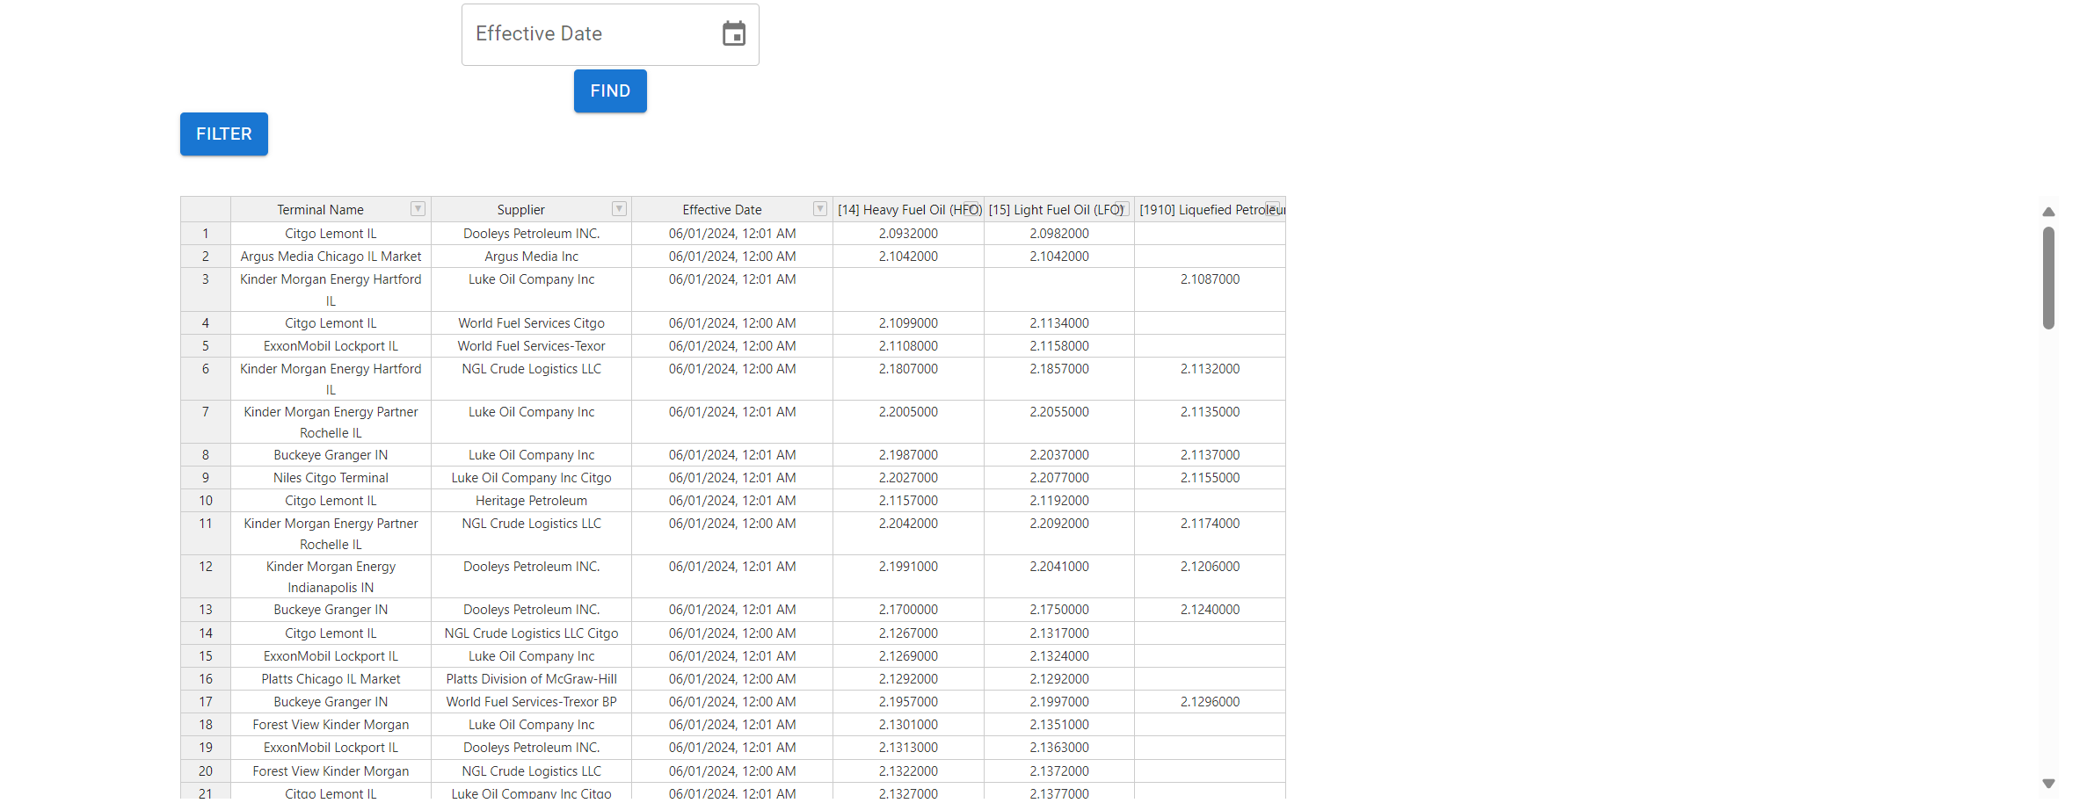Click value 2.1157000 in row 10
This screenshot has width=2087, height=803.
[908, 501]
